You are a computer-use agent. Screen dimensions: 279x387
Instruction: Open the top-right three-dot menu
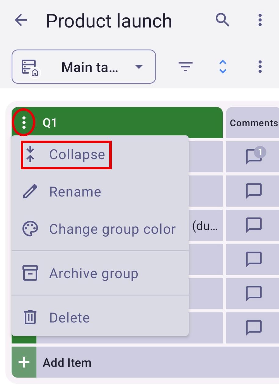pyautogui.click(x=260, y=20)
